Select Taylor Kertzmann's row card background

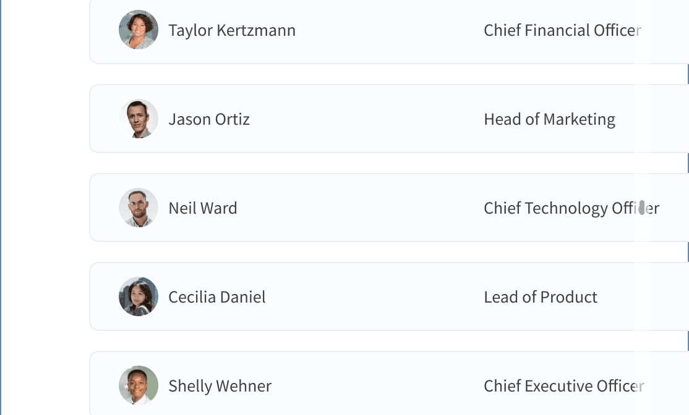[389, 31]
